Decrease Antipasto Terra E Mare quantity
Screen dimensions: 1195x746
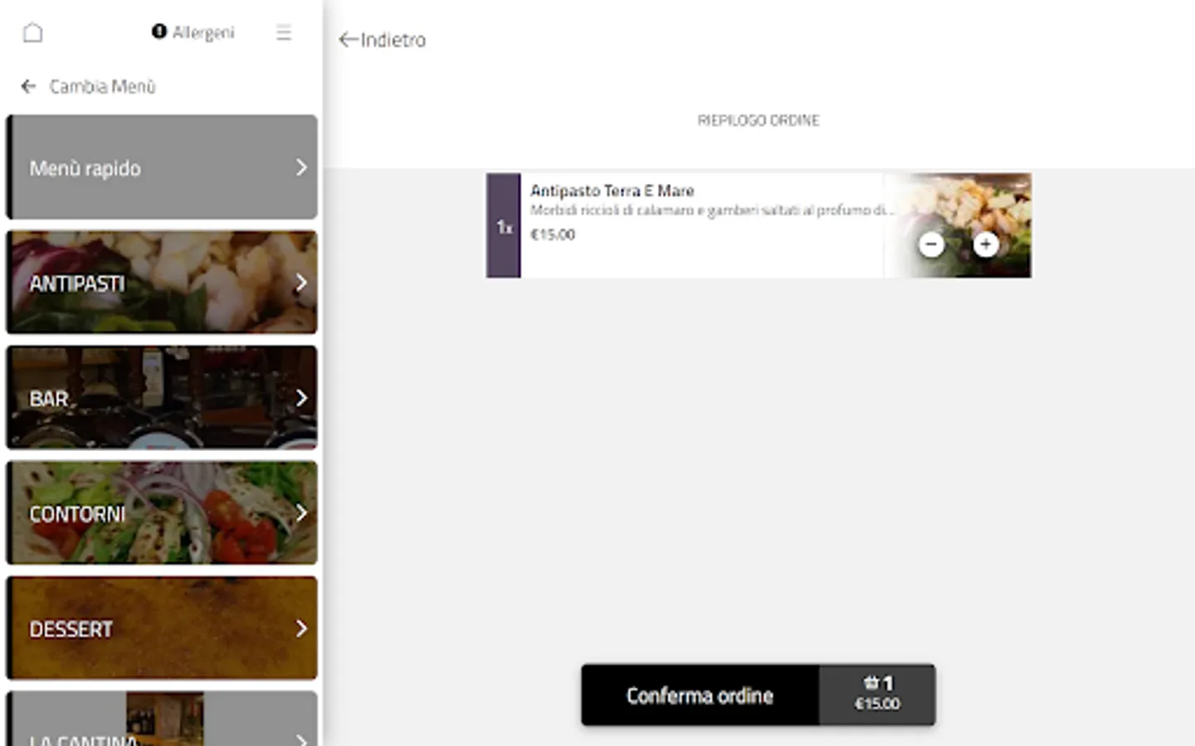click(x=931, y=244)
